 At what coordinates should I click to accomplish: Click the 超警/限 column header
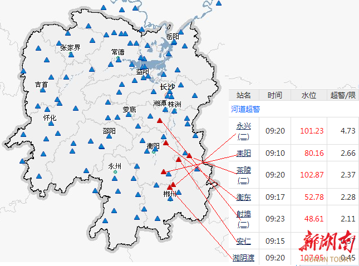(x=342, y=96)
